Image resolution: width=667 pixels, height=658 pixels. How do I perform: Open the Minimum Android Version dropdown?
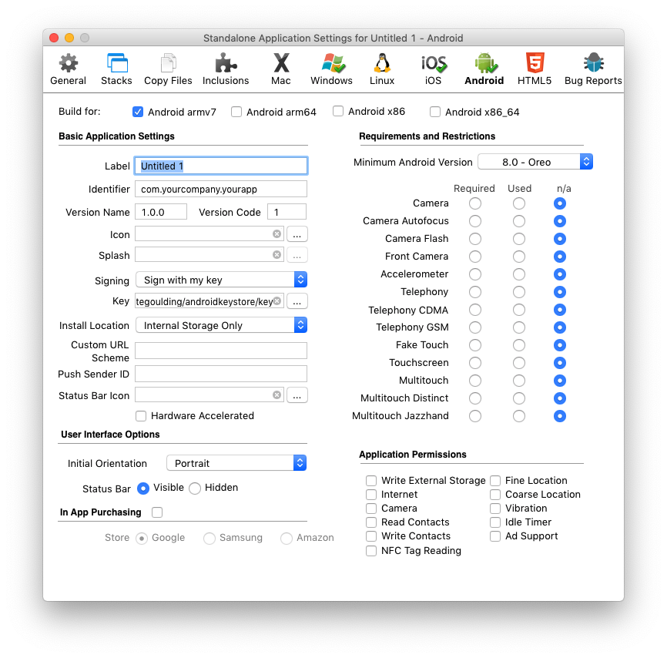[x=535, y=162]
